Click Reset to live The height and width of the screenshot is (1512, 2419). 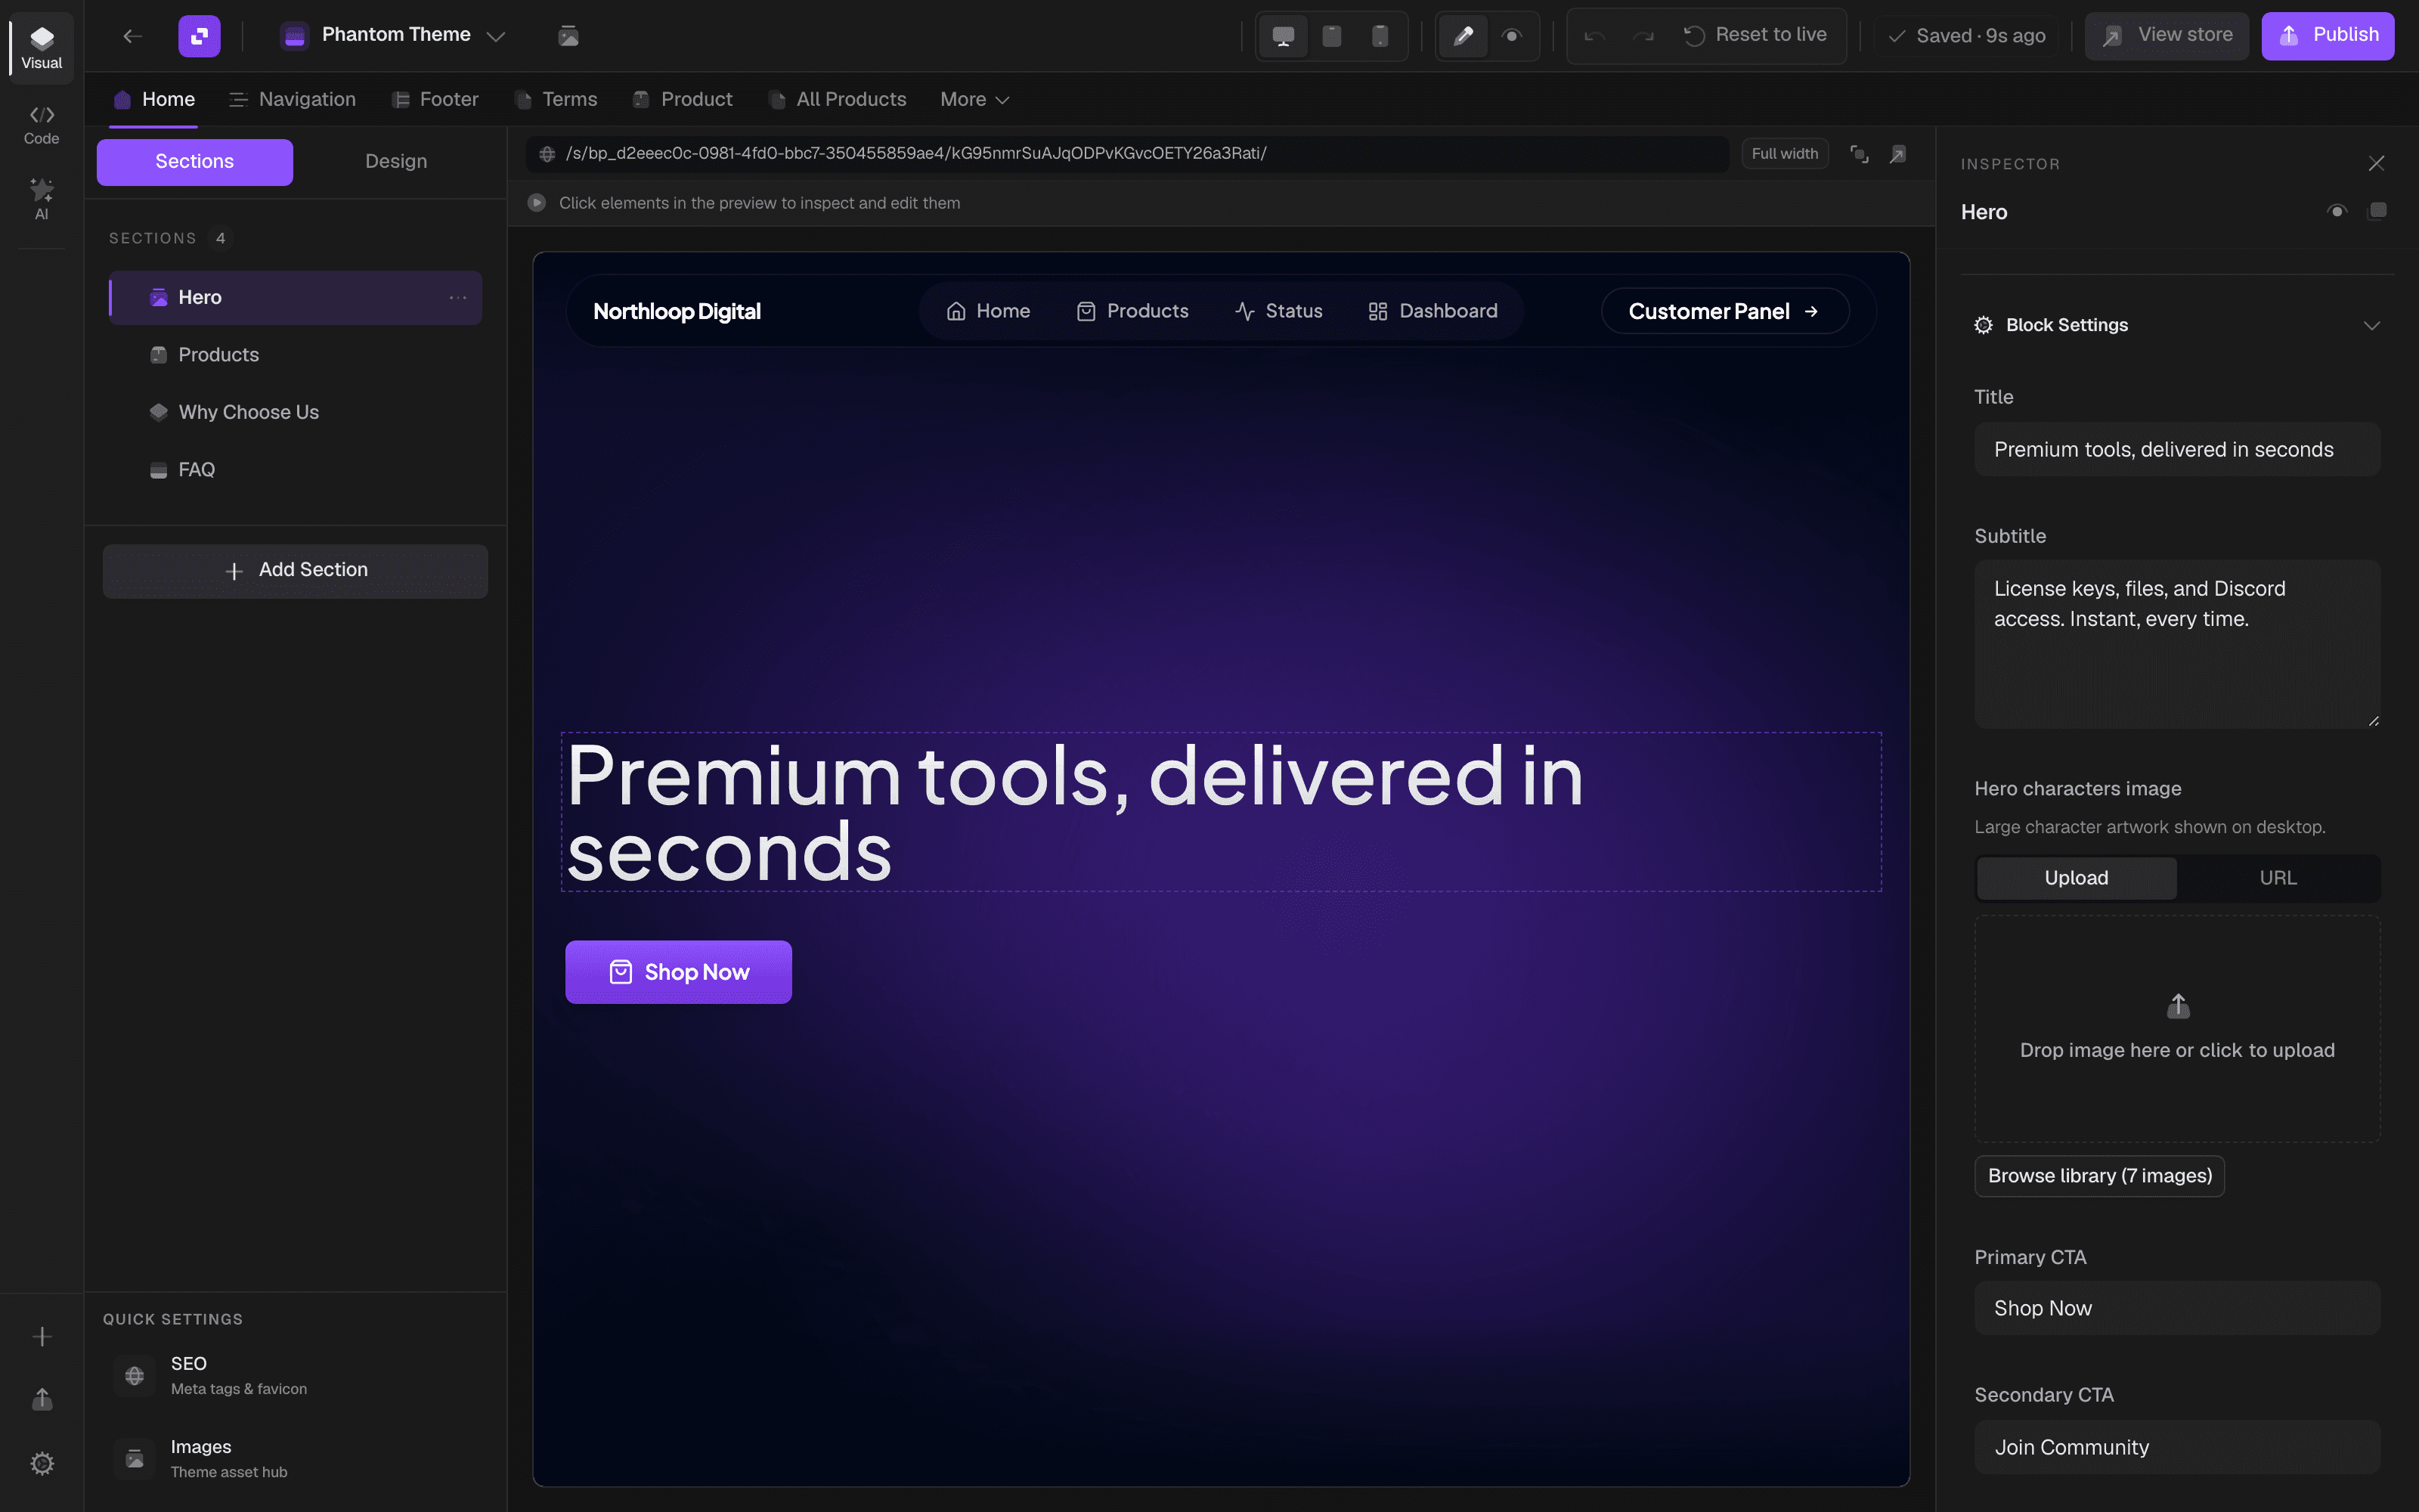point(1755,35)
